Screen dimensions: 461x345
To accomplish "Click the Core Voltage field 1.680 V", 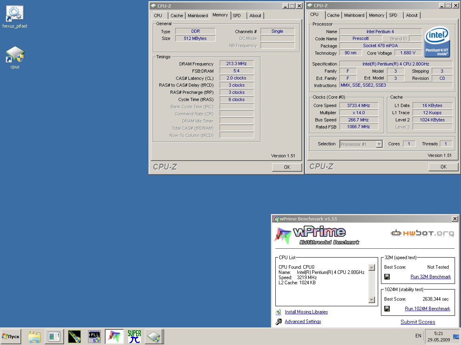I will pos(407,53).
